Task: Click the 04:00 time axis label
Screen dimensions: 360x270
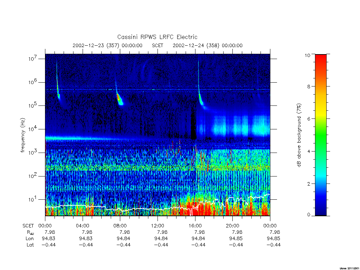Action: [82, 226]
